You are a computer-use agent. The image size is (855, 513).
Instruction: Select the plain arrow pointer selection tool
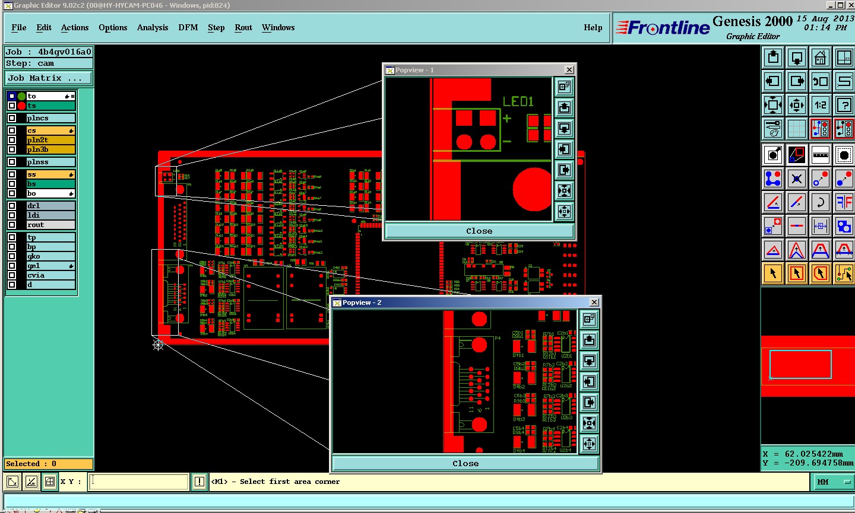tap(773, 273)
